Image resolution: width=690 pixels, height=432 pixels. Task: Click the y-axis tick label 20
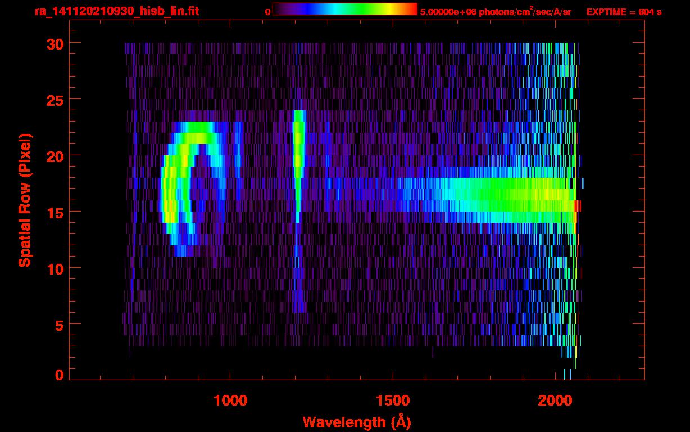[x=54, y=156]
